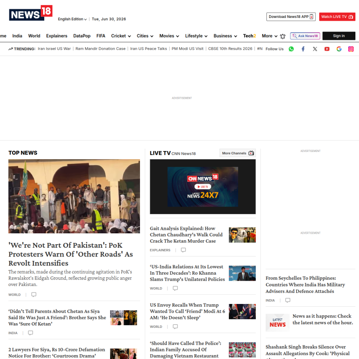Open News18 WhatsApp channel icon

pos(291,49)
